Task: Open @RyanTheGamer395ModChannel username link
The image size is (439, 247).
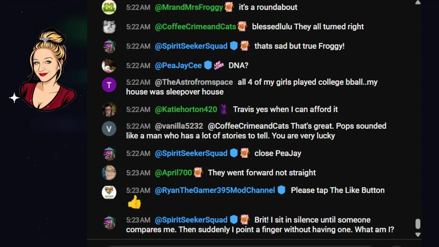Action: (x=215, y=190)
